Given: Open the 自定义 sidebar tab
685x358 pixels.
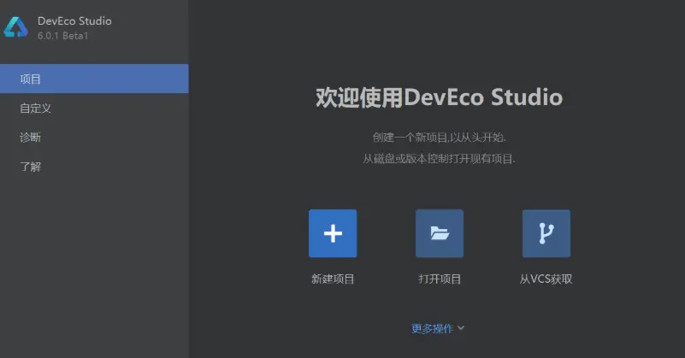Looking at the screenshot, I should (94, 108).
